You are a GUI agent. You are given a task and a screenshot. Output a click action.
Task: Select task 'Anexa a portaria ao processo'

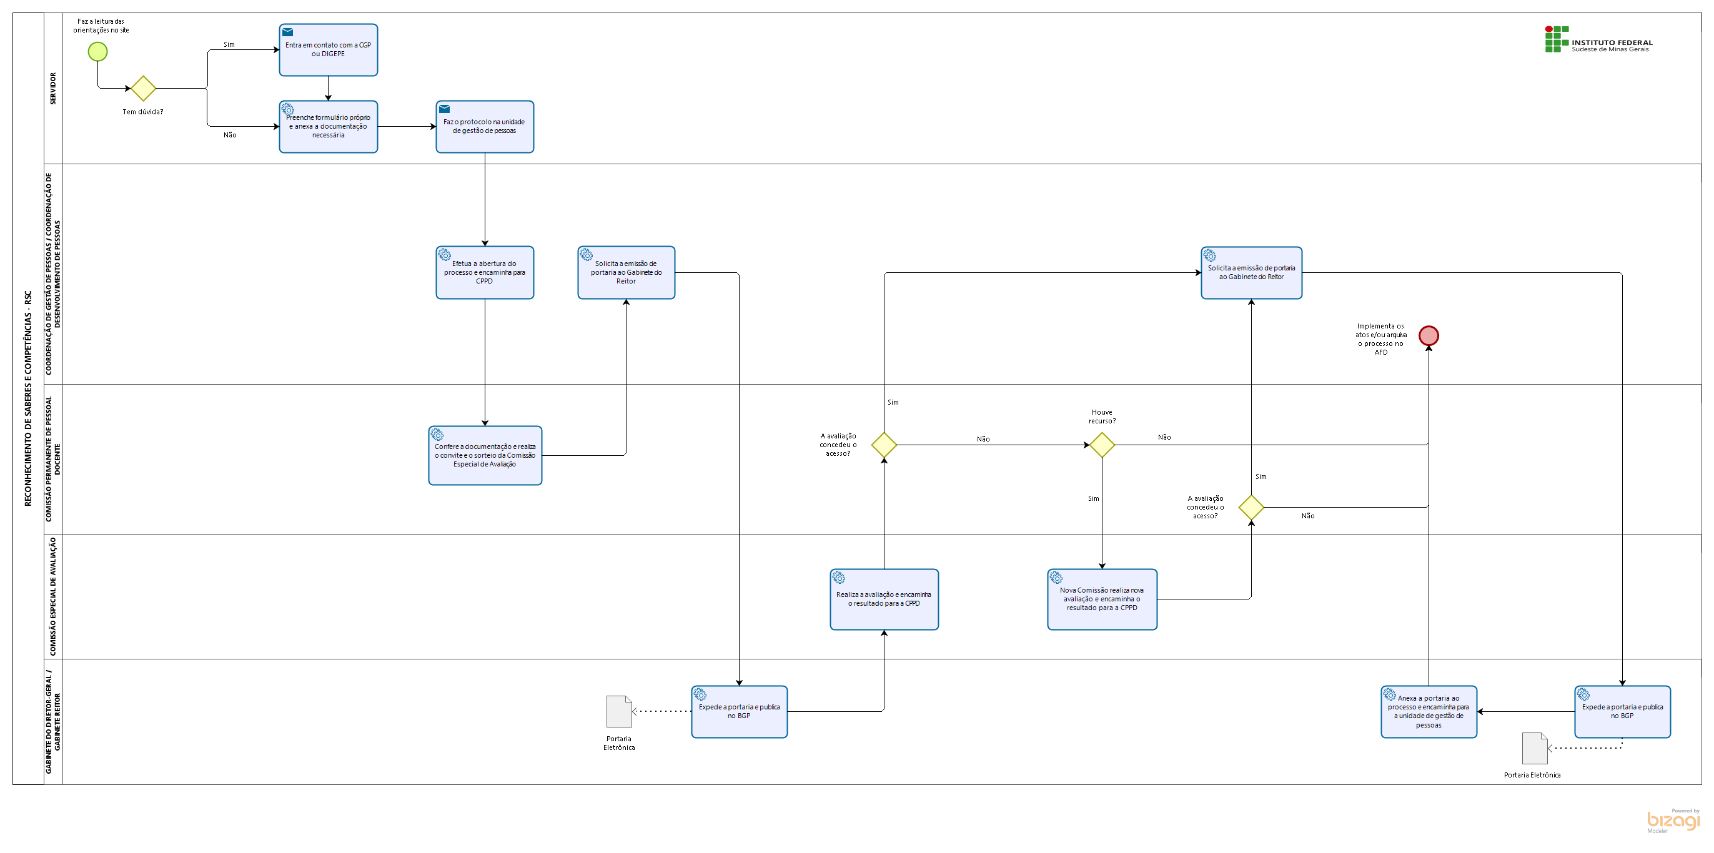pos(1429,711)
